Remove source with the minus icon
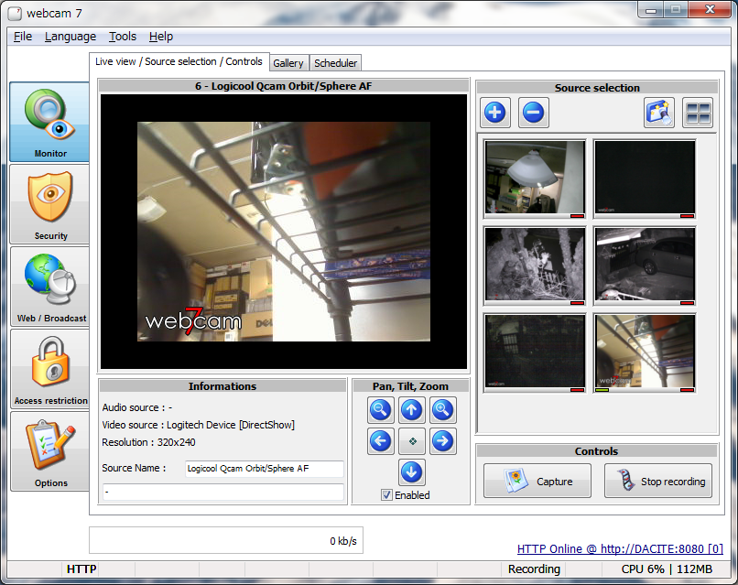The width and height of the screenshot is (738, 585). click(x=533, y=113)
